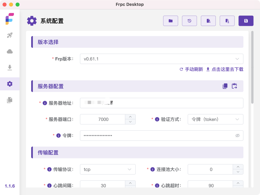Decrease 服务器端口 with the down arrow

(130, 122)
